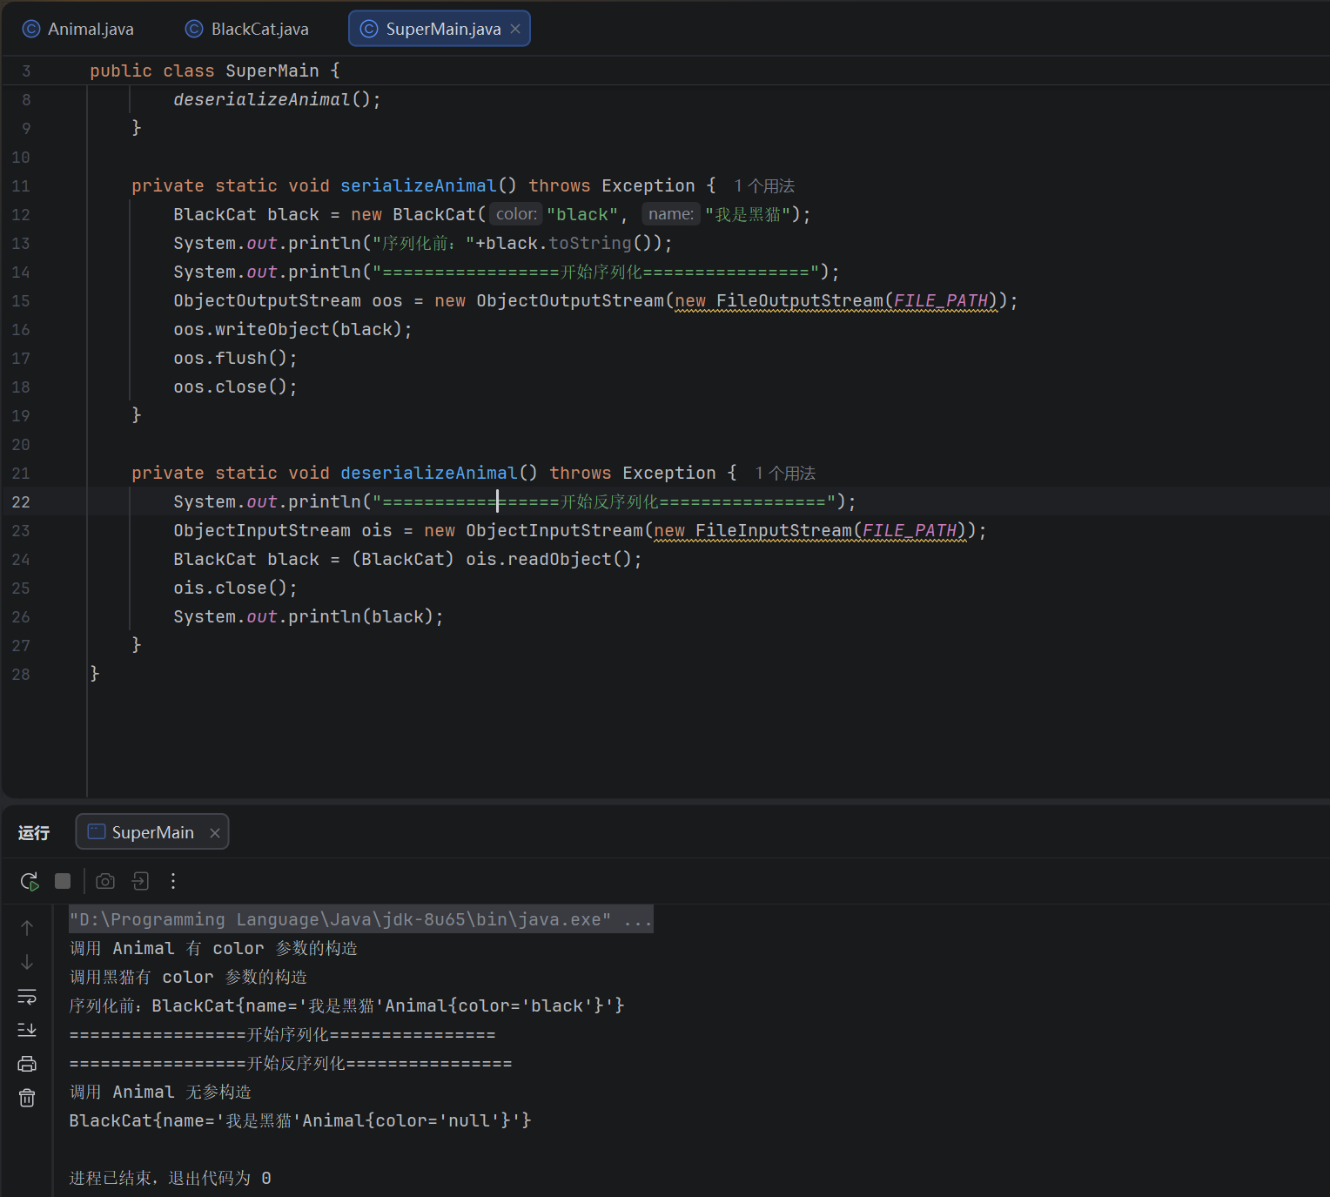Click the usages hint beside deserializeAnimal
The width and height of the screenshot is (1330, 1197).
785,473
